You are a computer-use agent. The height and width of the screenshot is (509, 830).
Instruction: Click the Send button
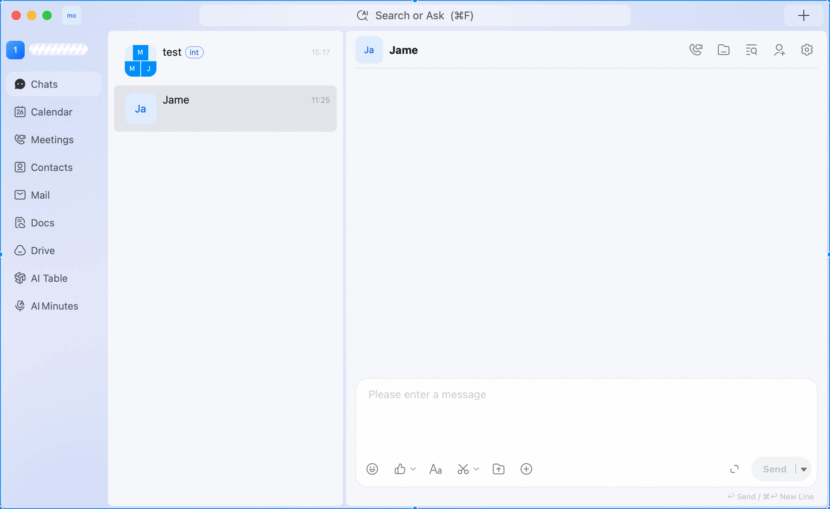click(x=774, y=469)
